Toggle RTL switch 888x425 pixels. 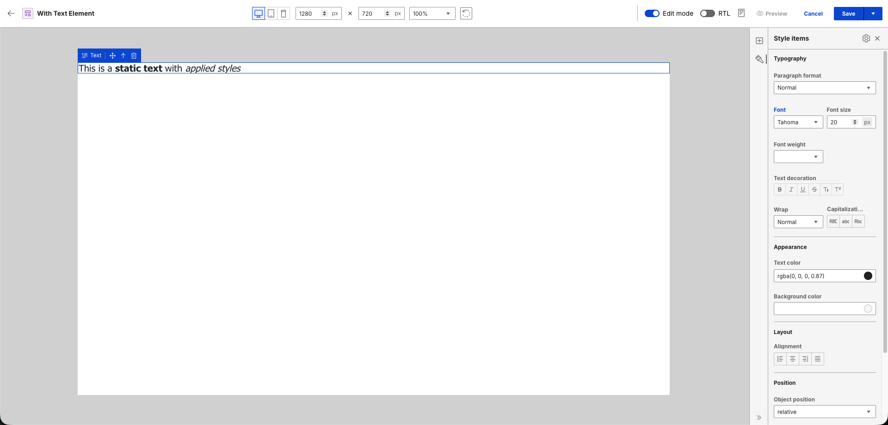click(708, 13)
